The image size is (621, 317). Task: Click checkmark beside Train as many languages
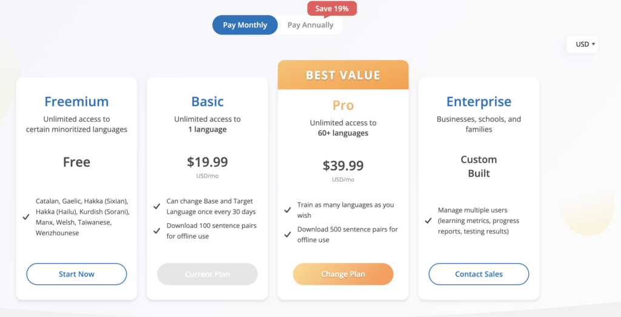[x=287, y=210]
